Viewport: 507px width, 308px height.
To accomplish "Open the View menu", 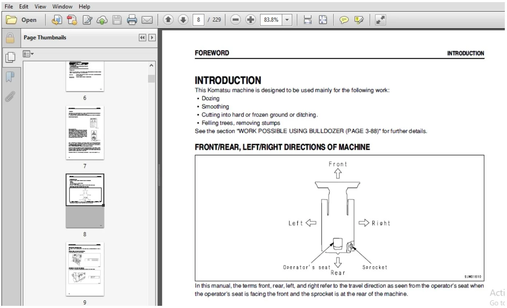I will coord(40,7).
